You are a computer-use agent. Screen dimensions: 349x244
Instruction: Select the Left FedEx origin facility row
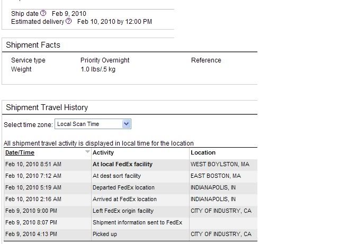pyautogui.click(x=130, y=211)
